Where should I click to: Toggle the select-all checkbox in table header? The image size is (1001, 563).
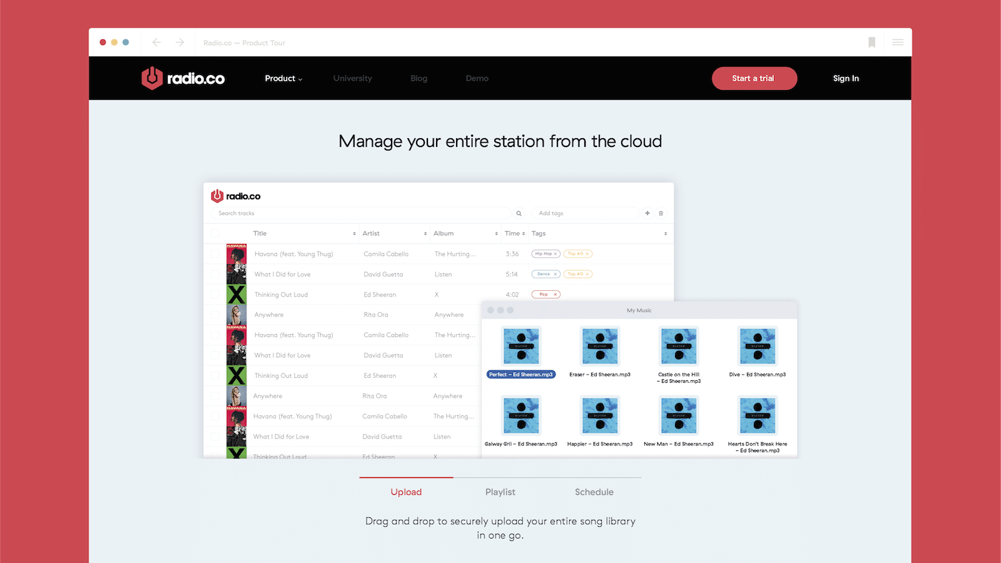point(215,233)
